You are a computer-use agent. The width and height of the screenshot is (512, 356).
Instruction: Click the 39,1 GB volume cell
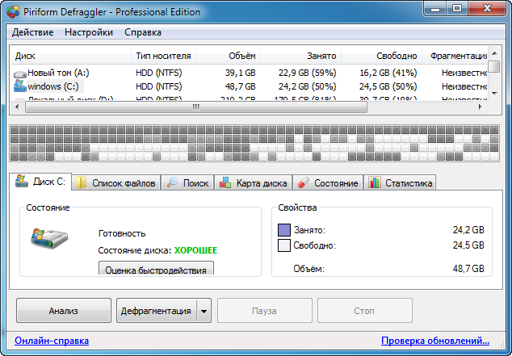click(x=240, y=73)
